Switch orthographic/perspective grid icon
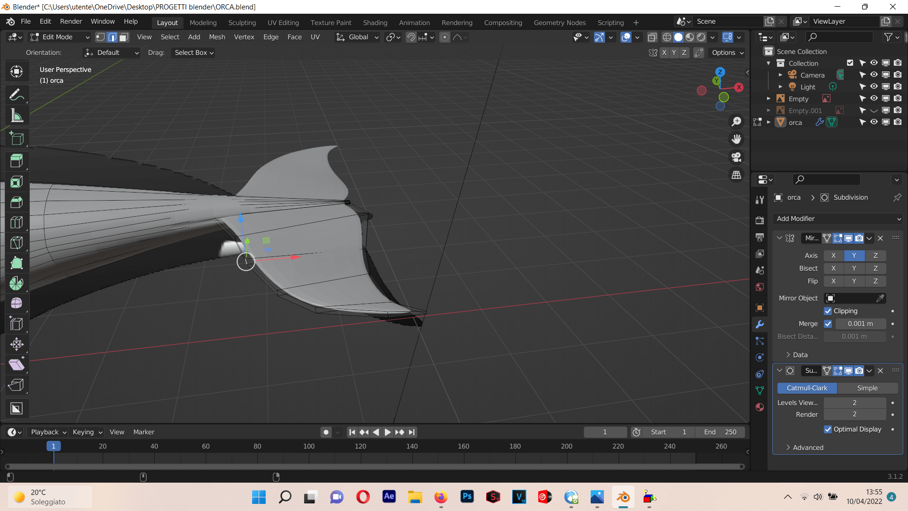Viewport: 908px width, 511px height. pyautogui.click(x=736, y=175)
